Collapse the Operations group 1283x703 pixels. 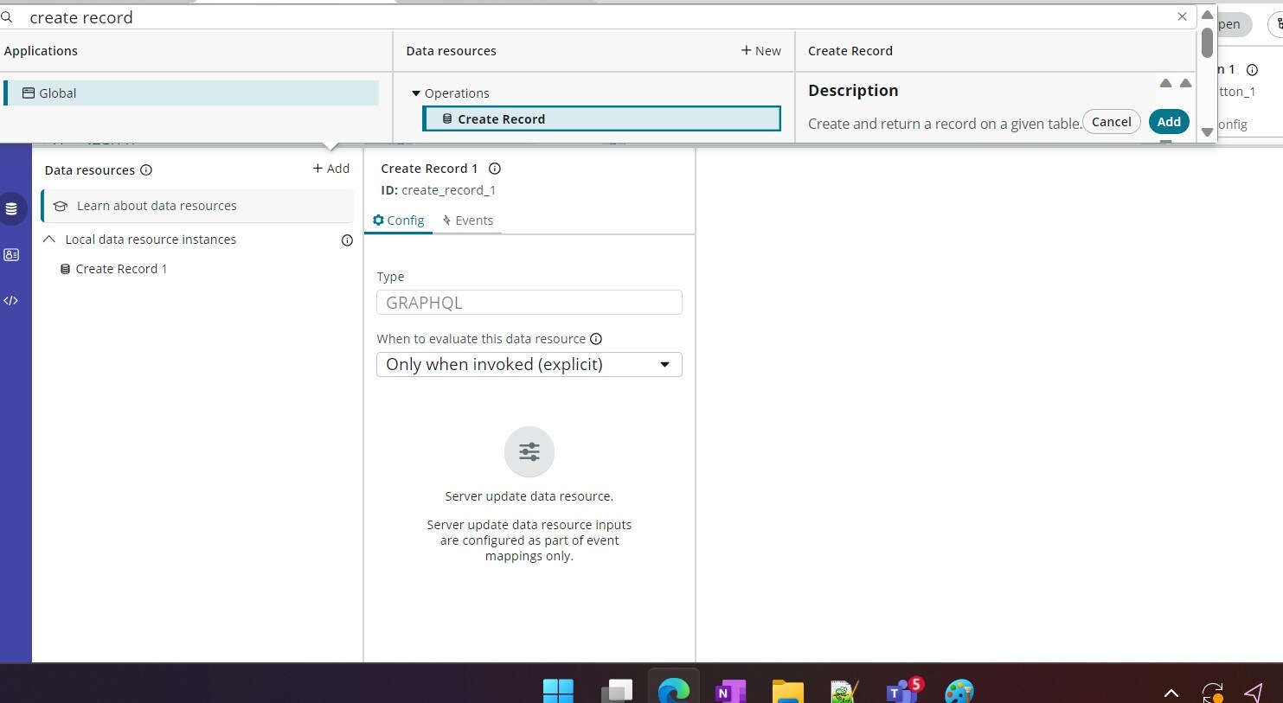pos(416,93)
